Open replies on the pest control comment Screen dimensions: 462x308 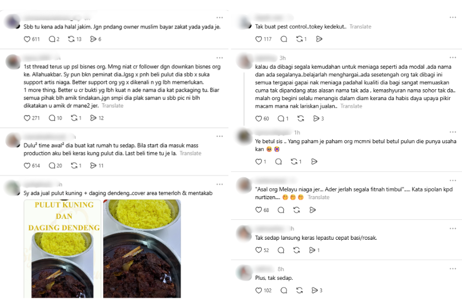tap(283, 38)
